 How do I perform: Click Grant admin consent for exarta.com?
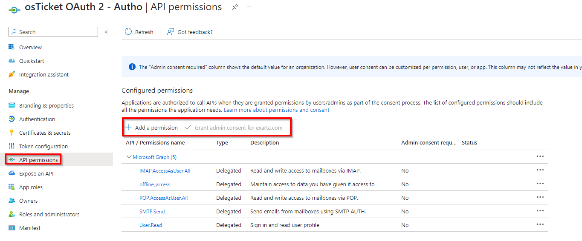(x=234, y=128)
